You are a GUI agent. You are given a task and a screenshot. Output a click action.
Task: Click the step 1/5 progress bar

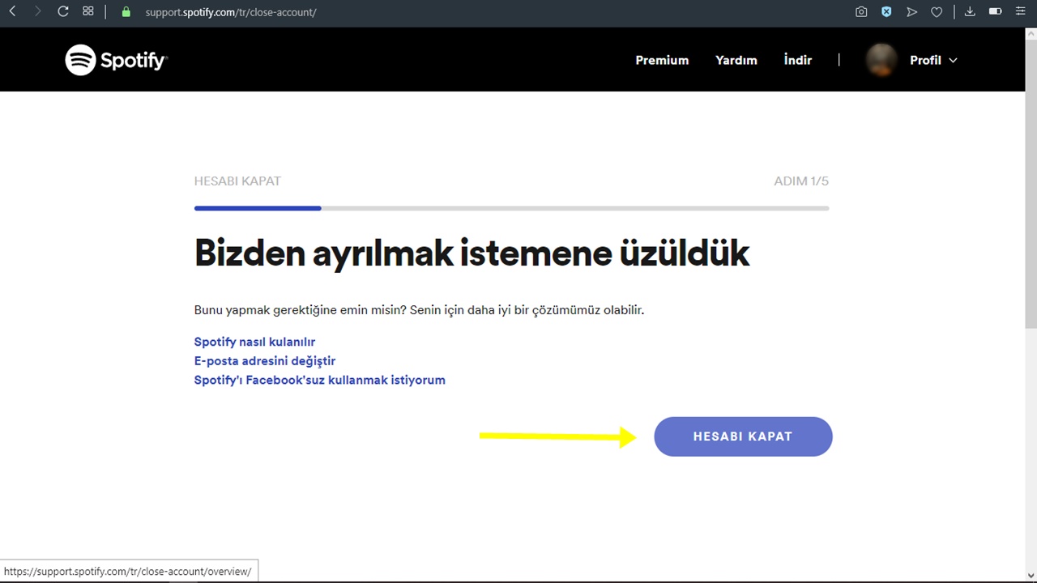tap(511, 208)
